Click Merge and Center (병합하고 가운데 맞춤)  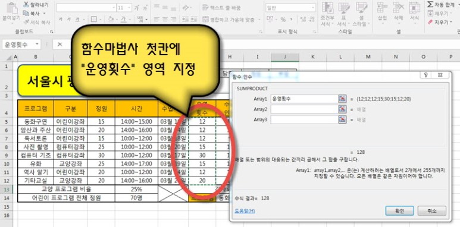click(229, 20)
